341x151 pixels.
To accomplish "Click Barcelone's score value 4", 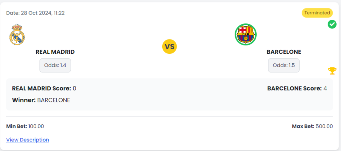I will pos(325,88).
